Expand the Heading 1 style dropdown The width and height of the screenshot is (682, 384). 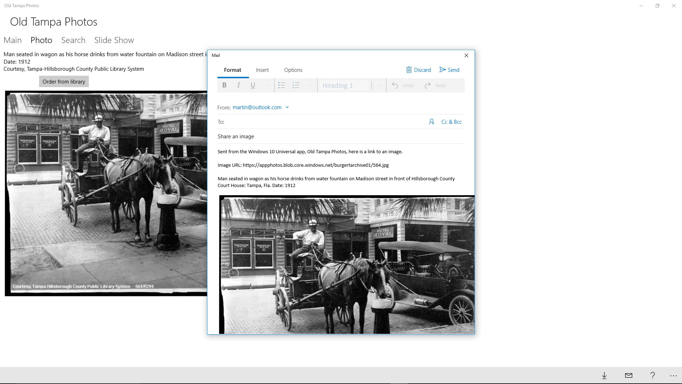click(x=379, y=85)
